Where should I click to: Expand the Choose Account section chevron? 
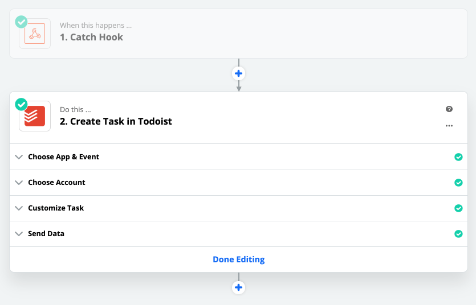coord(19,183)
